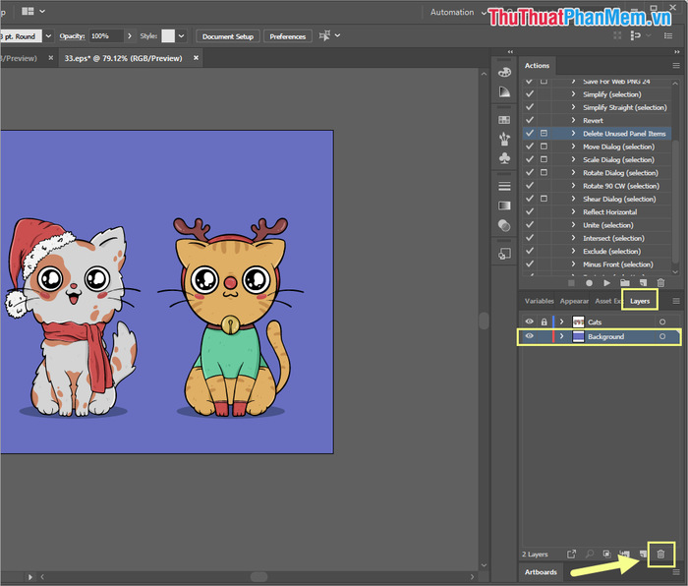The width and height of the screenshot is (688, 586).
Task: Delete selection in the Actions panel
Action: pos(660,283)
